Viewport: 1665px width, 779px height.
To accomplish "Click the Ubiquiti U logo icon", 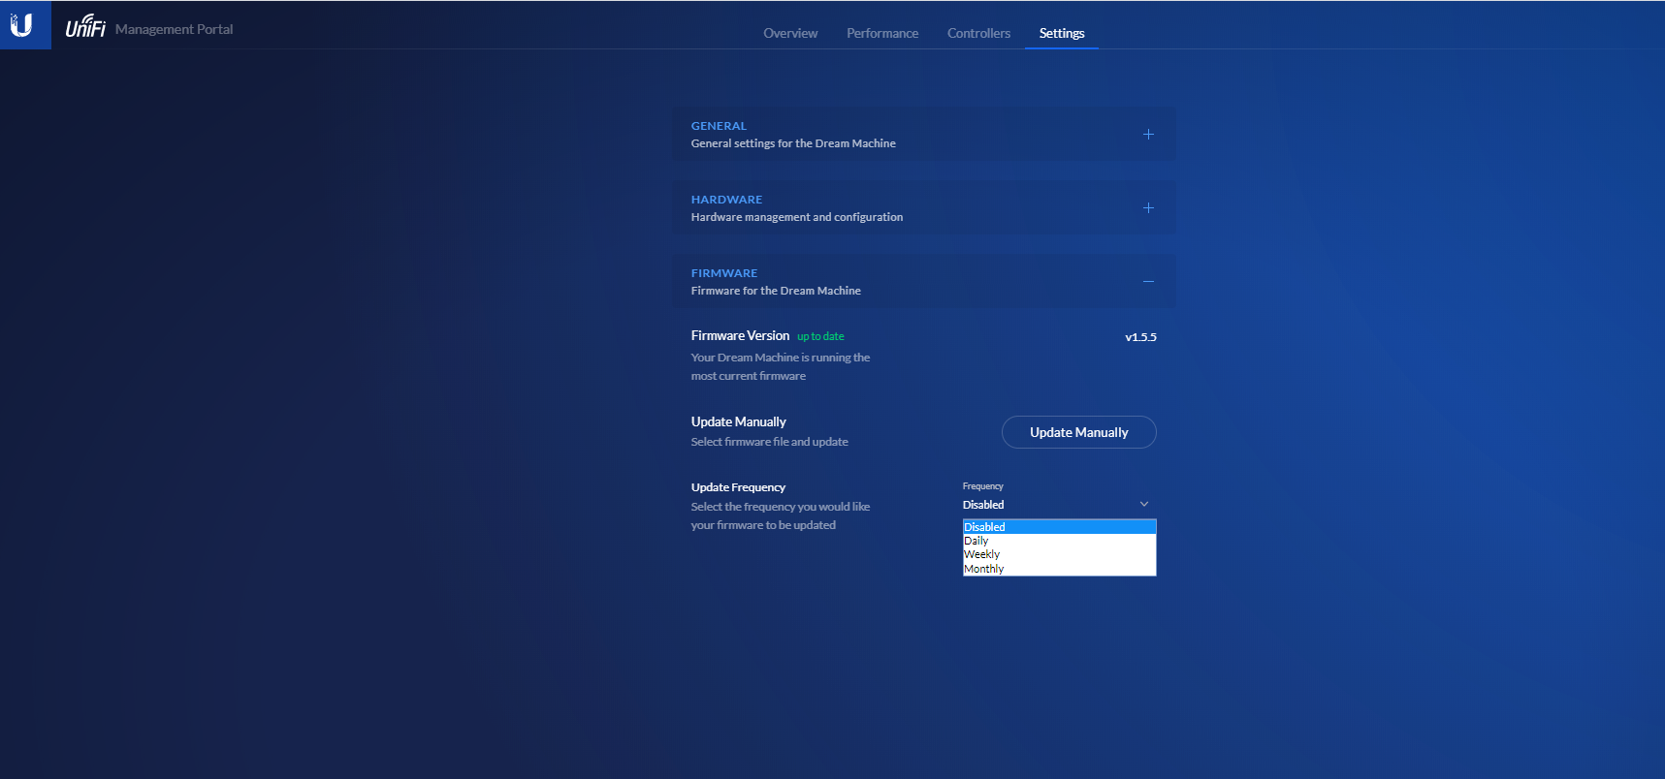I will pyautogui.click(x=21, y=25).
